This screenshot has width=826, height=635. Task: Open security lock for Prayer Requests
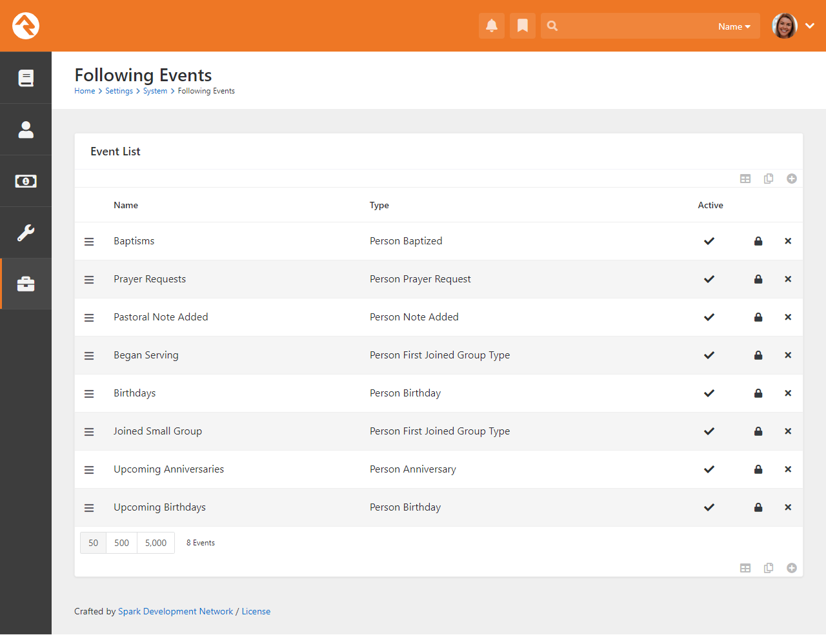758,279
